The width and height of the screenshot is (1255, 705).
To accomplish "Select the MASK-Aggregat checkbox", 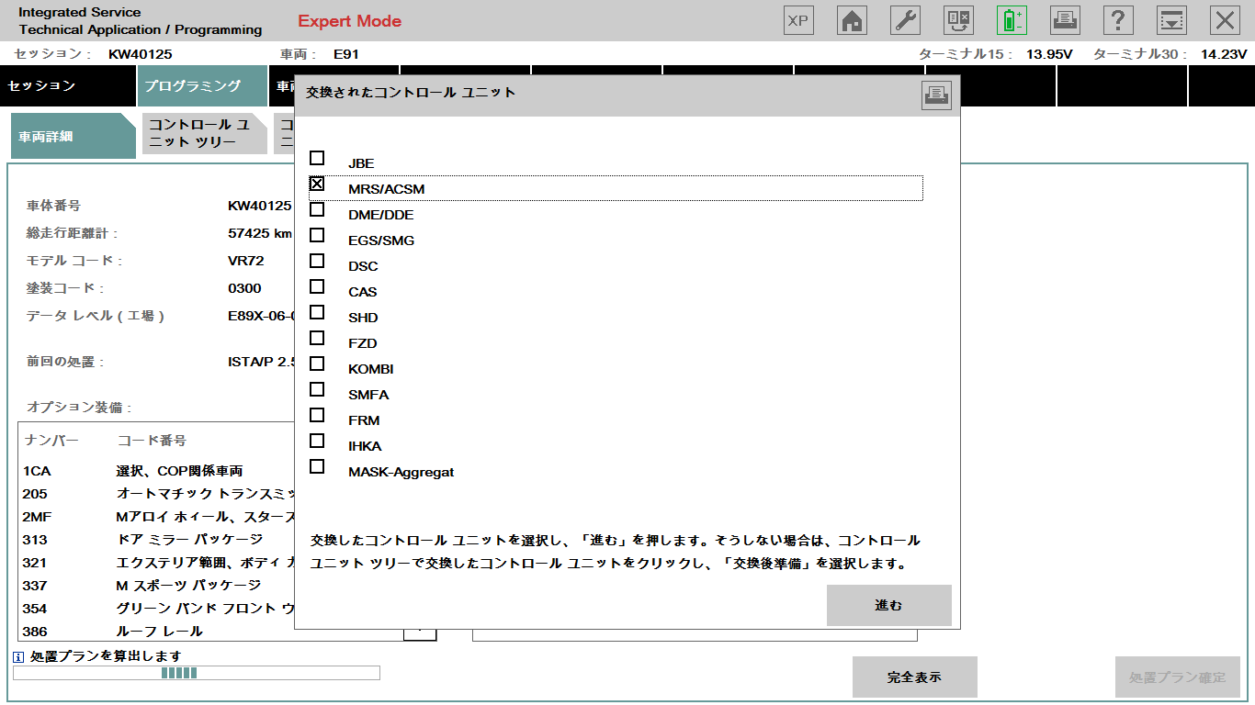I will (317, 467).
